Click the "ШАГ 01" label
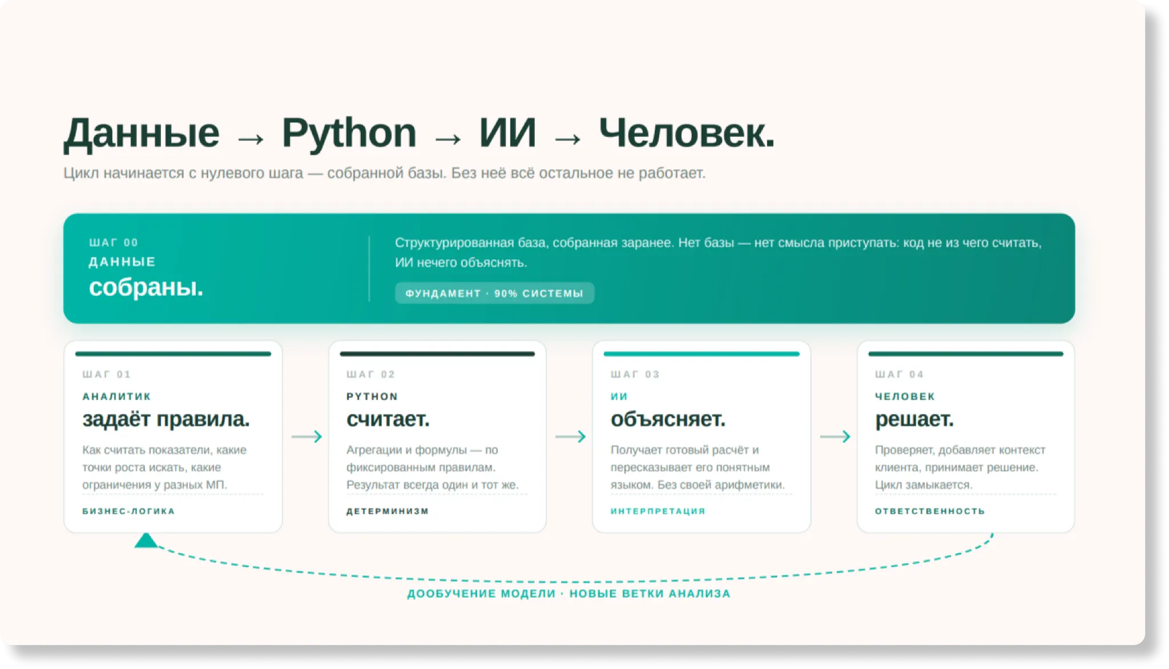 (x=107, y=374)
